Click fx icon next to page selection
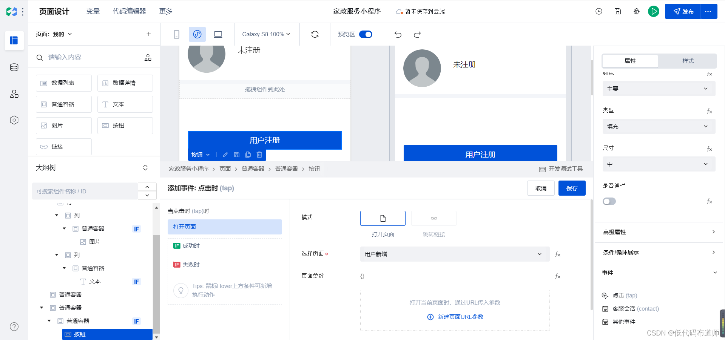The image size is (725, 340). [558, 254]
